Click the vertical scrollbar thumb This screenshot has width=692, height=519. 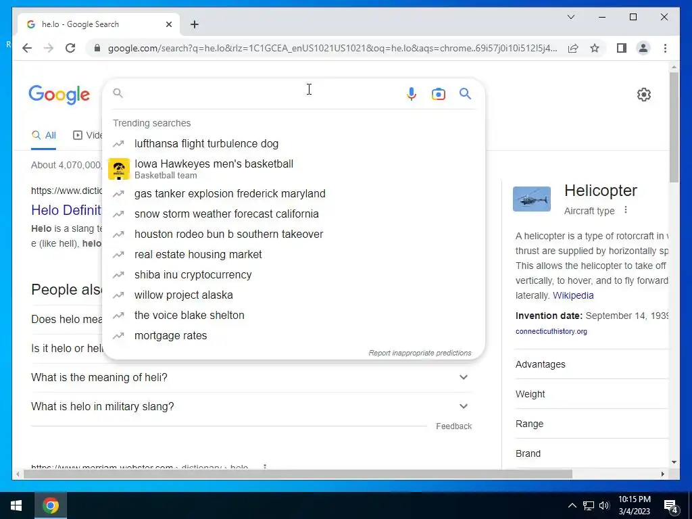pos(674,127)
